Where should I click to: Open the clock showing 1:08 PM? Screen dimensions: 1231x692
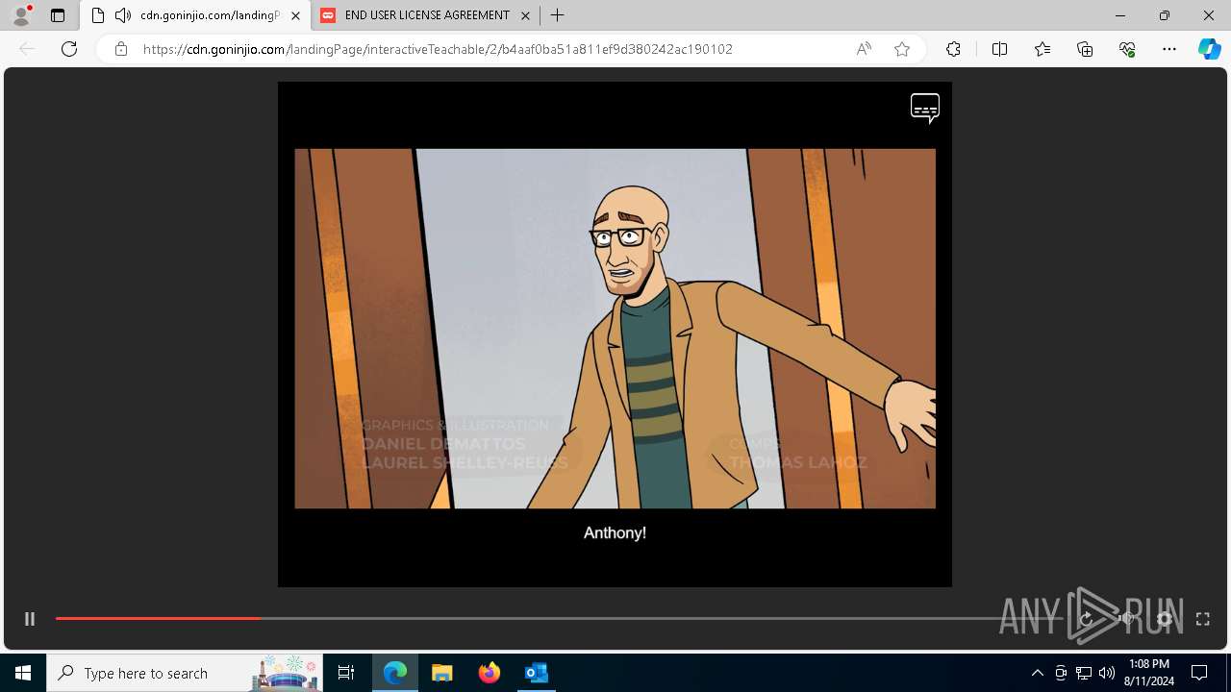click(x=1148, y=673)
